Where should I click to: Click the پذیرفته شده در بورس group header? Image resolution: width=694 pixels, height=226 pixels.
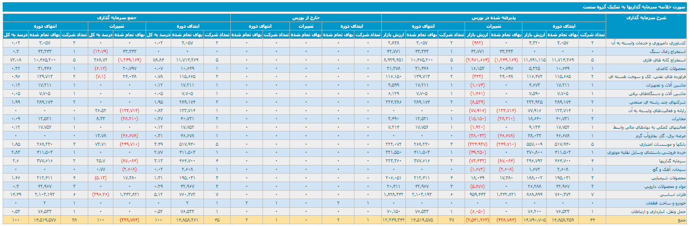493,17
